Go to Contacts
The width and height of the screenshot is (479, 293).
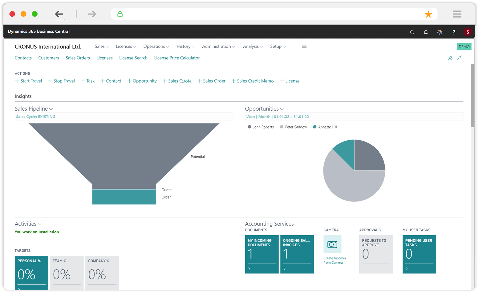pos(23,58)
